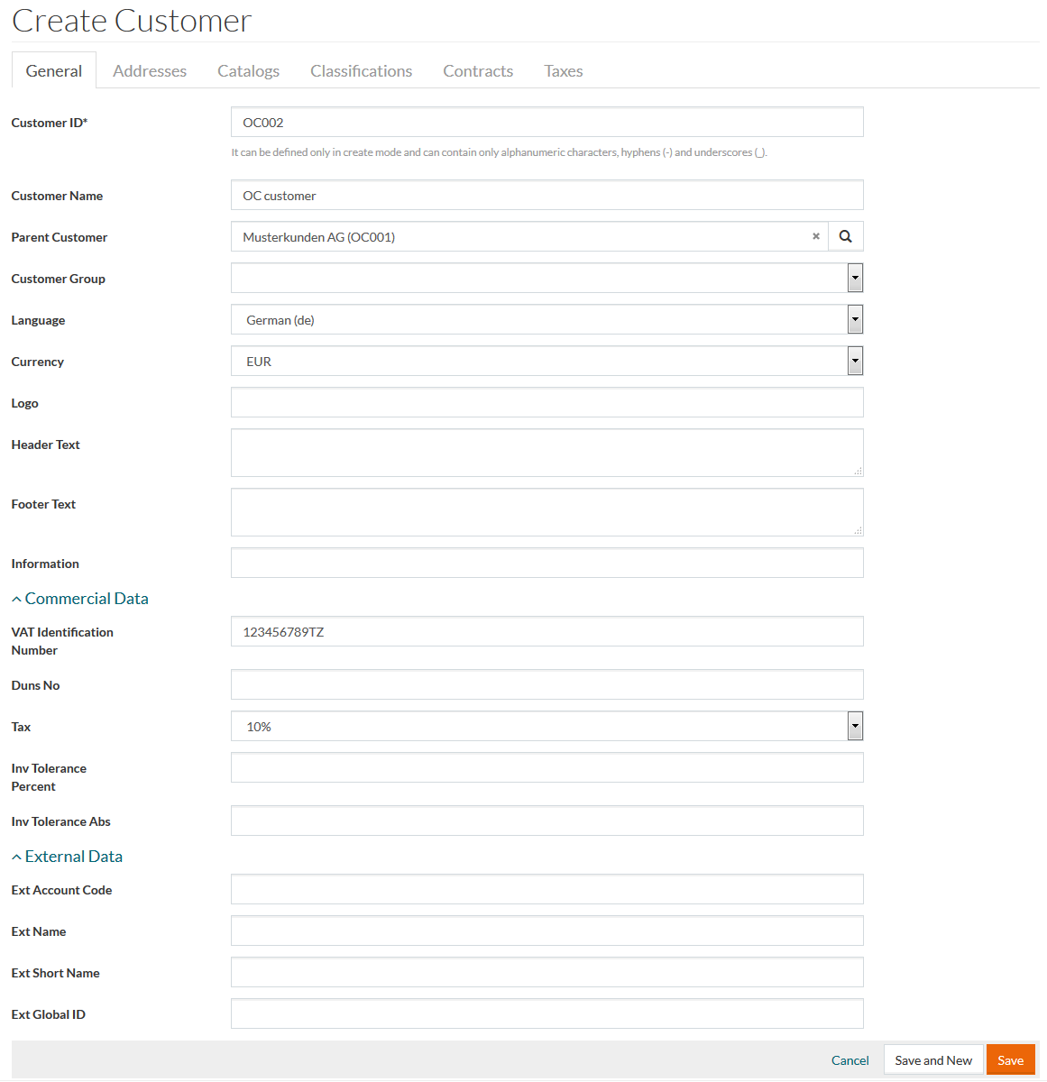The image size is (1047, 1082).
Task: Open the Currency dropdown showing EUR
Action: point(546,361)
